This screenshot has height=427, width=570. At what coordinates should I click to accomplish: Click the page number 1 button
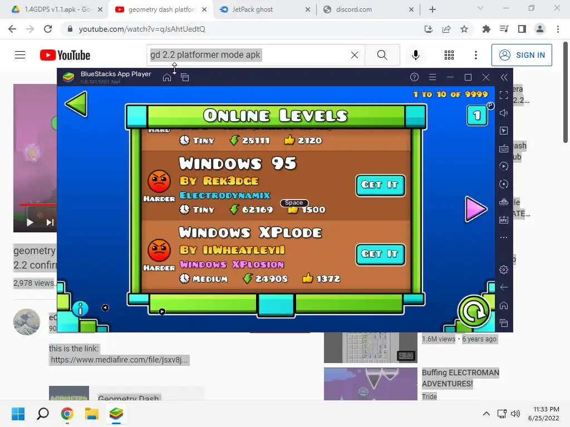tap(477, 116)
